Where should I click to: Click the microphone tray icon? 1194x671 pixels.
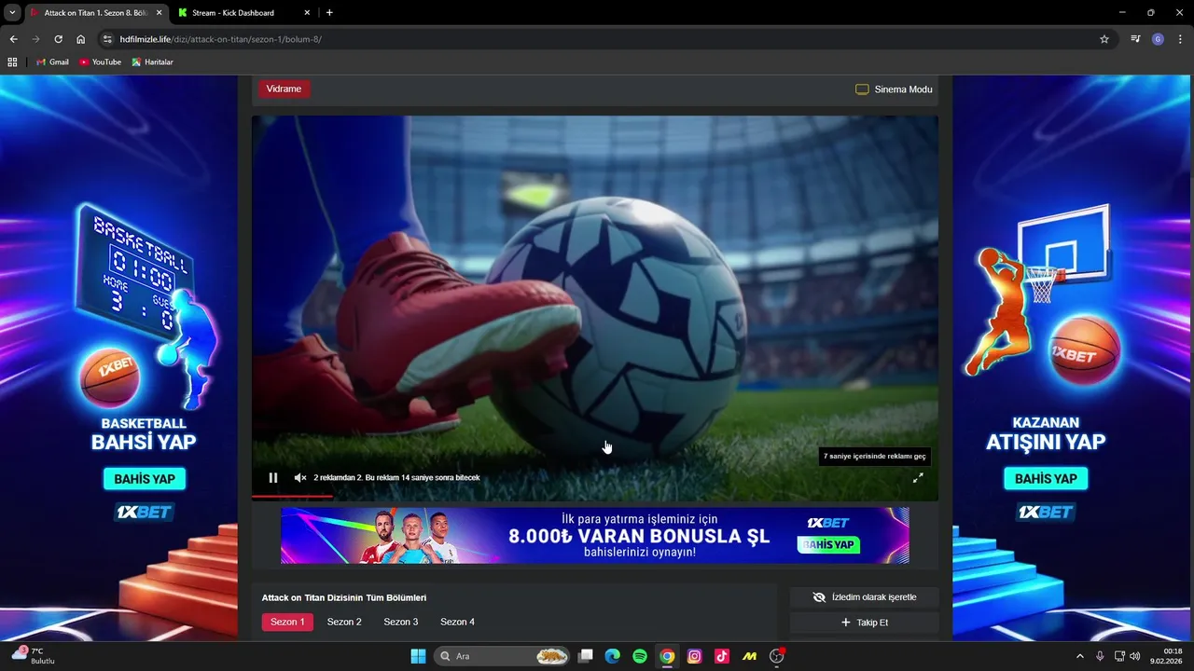[1101, 656]
